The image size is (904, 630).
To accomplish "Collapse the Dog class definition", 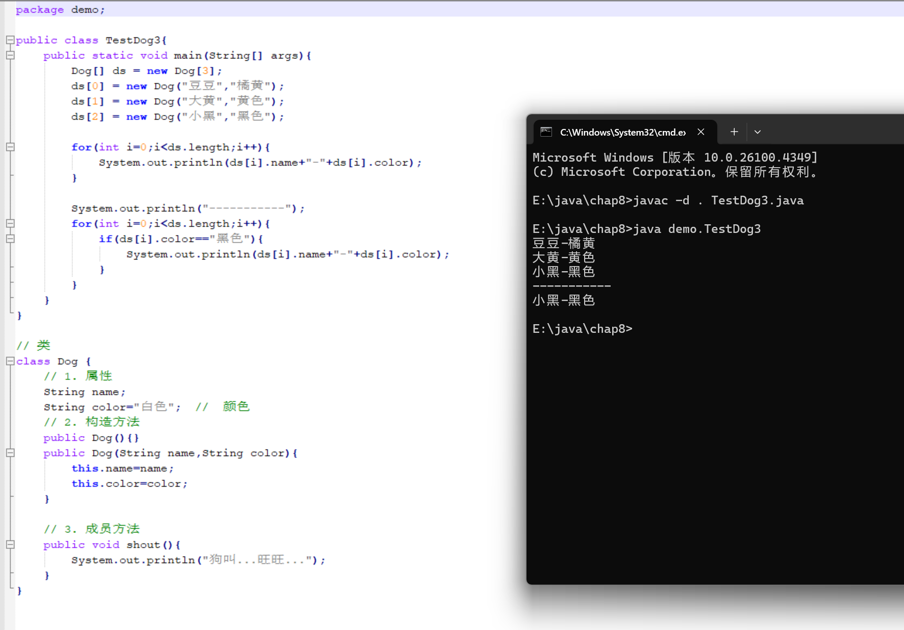I will click(9, 361).
